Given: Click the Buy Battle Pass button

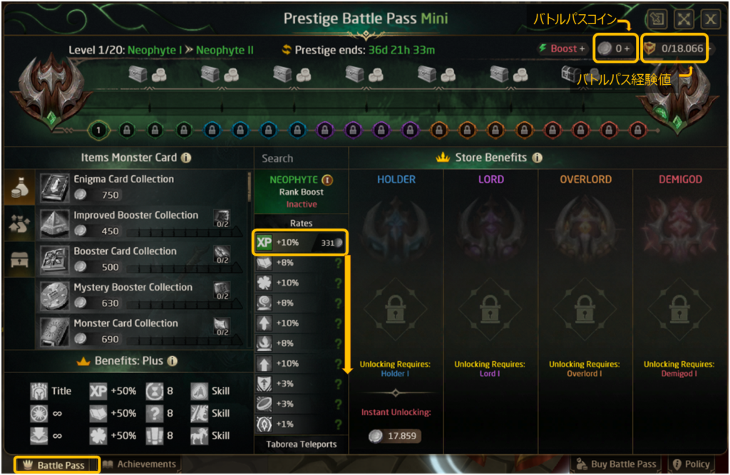Looking at the screenshot, I should pyautogui.click(x=616, y=464).
